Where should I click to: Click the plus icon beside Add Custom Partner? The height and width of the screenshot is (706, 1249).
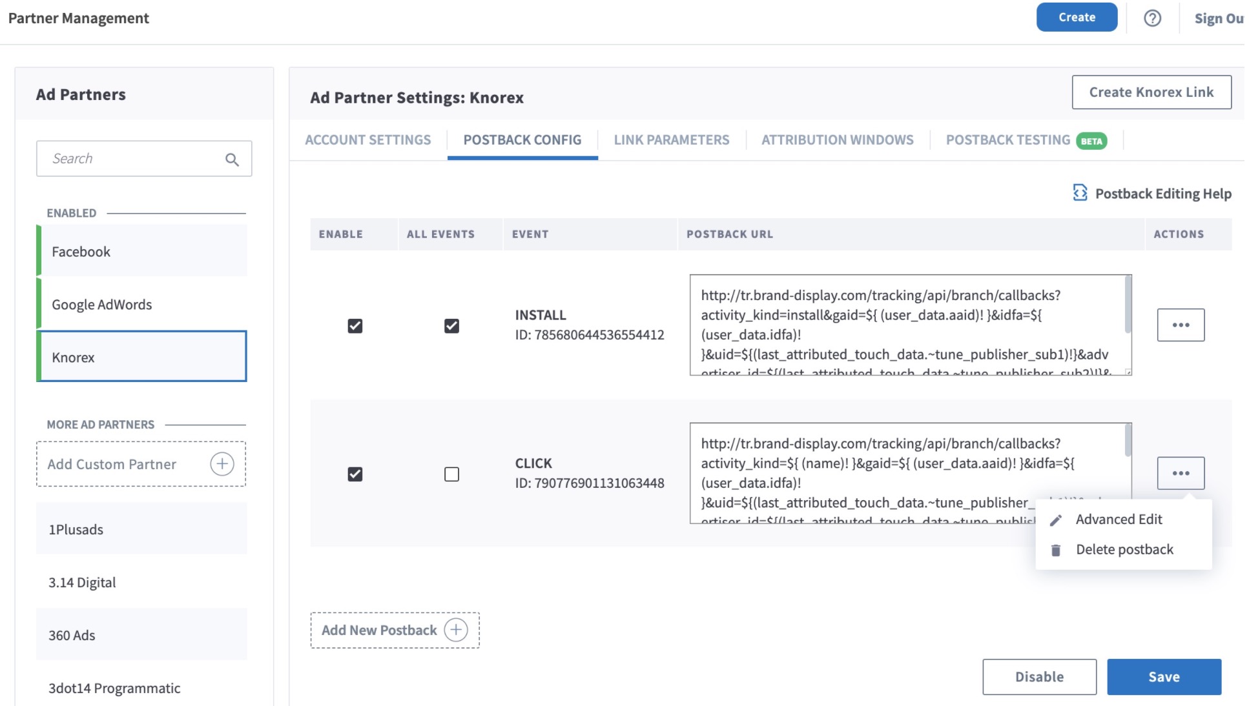tap(222, 464)
